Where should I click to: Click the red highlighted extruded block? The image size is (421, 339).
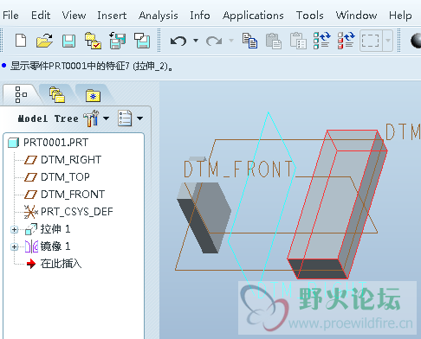(x=337, y=205)
